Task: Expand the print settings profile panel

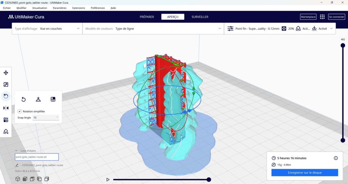Action: tap(331, 29)
